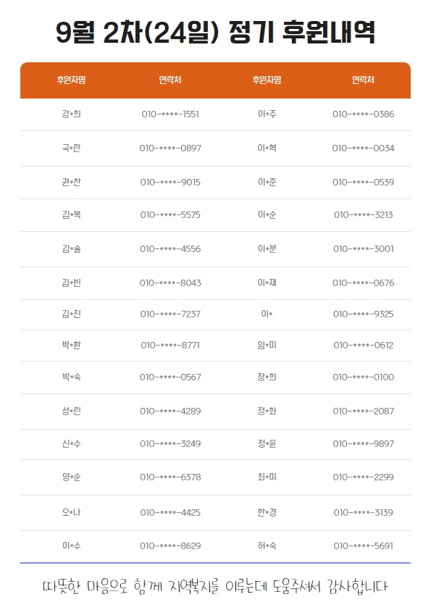Select phone number 010-****-6378

coord(170,477)
